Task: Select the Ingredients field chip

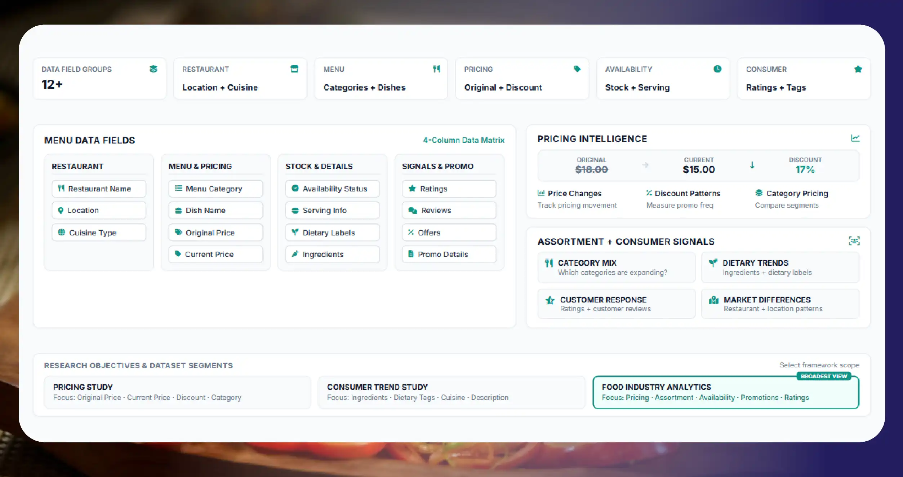Action: 333,254
